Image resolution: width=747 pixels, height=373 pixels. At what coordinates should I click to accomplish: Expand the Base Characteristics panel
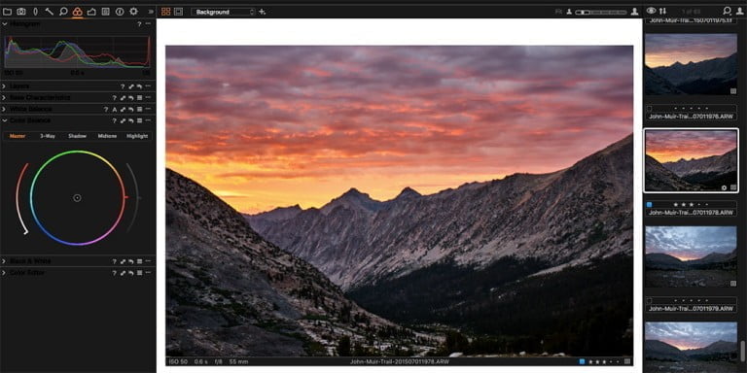(x=5, y=98)
